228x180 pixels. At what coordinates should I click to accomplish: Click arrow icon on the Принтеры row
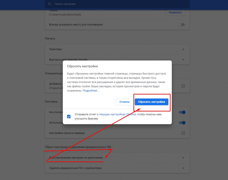(x=184, y=49)
